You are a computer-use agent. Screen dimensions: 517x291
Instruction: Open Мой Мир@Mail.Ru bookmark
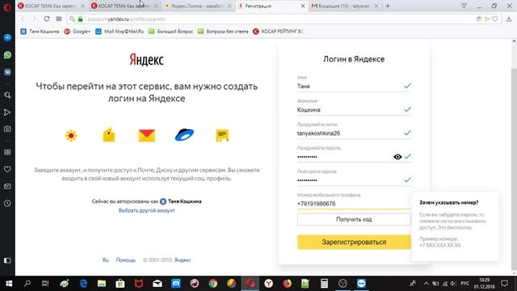click(120, 32)
